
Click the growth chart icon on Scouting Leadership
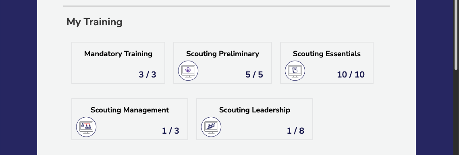click(x=211, y=127)
